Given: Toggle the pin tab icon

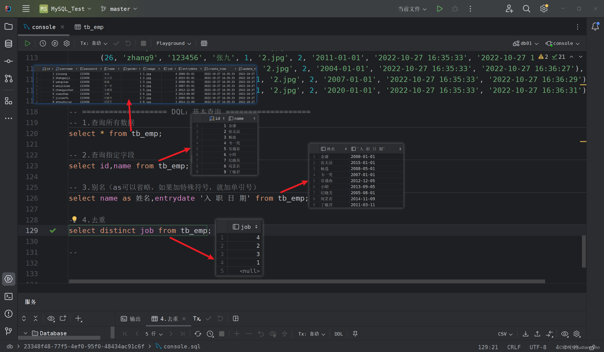Looking at the screenshot, I should tap(355, 334).
